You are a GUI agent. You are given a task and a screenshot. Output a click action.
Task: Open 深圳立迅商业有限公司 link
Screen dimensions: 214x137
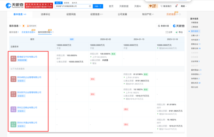(x=27, y=108)
